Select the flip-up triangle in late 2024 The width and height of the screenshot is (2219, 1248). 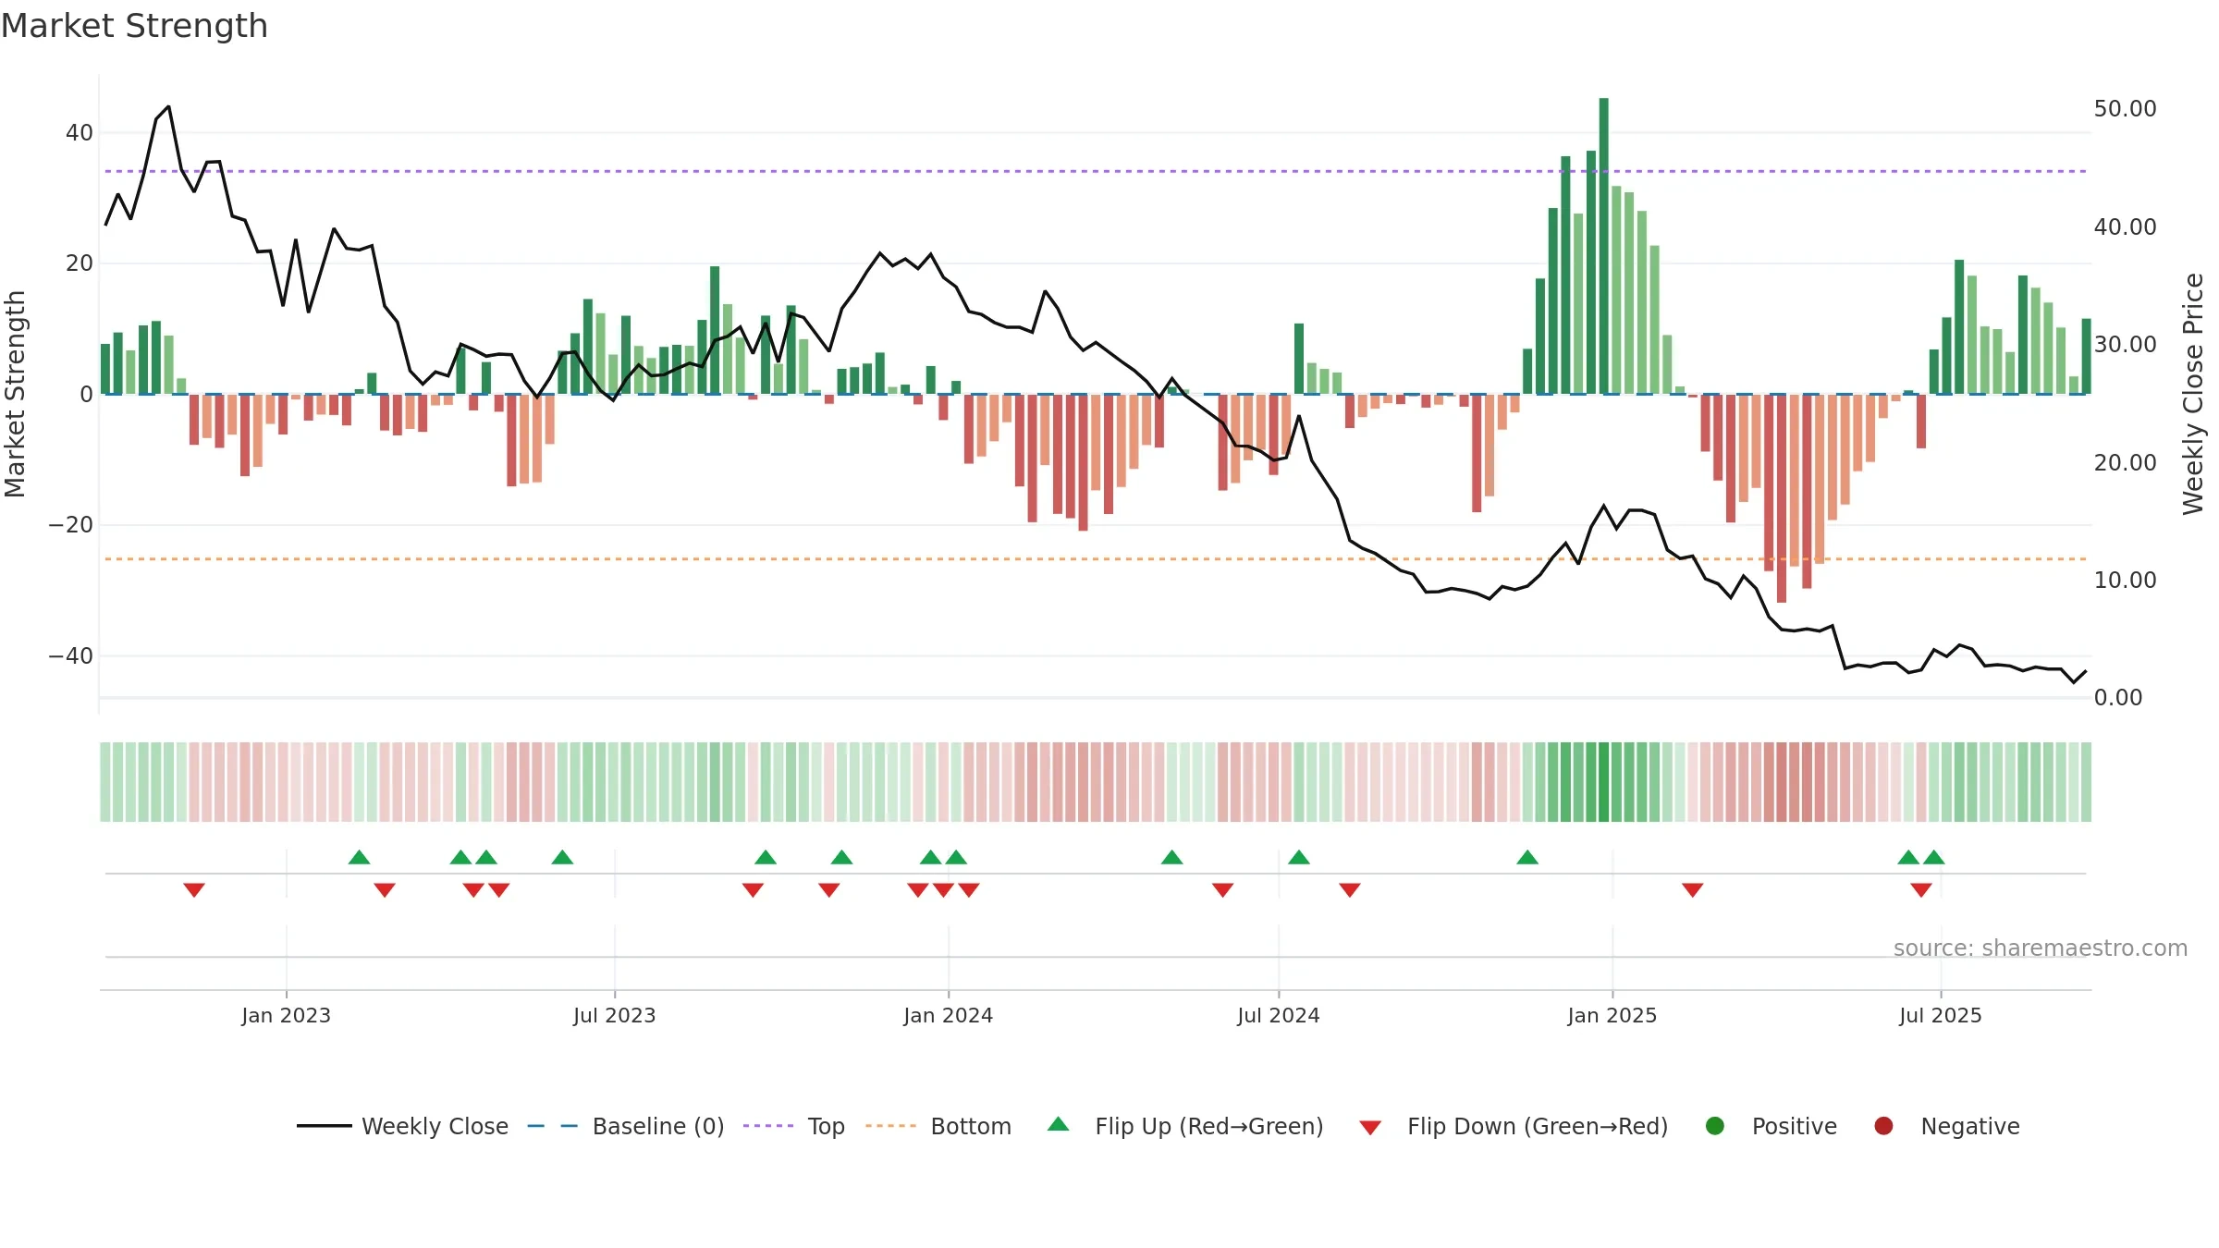(x=1527, y=857)
